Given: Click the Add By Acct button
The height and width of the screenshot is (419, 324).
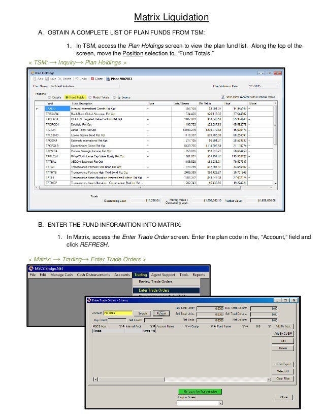Looking at the screenshot, I should (x=283, y=327).
